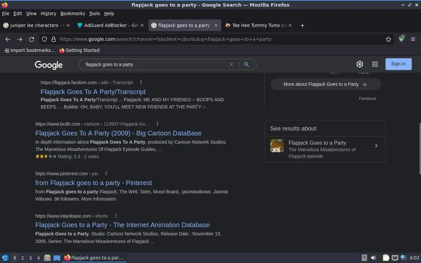Adjust volume from the tray speaker icon
This screenshot has height=263, width=421.
point(374,258)
